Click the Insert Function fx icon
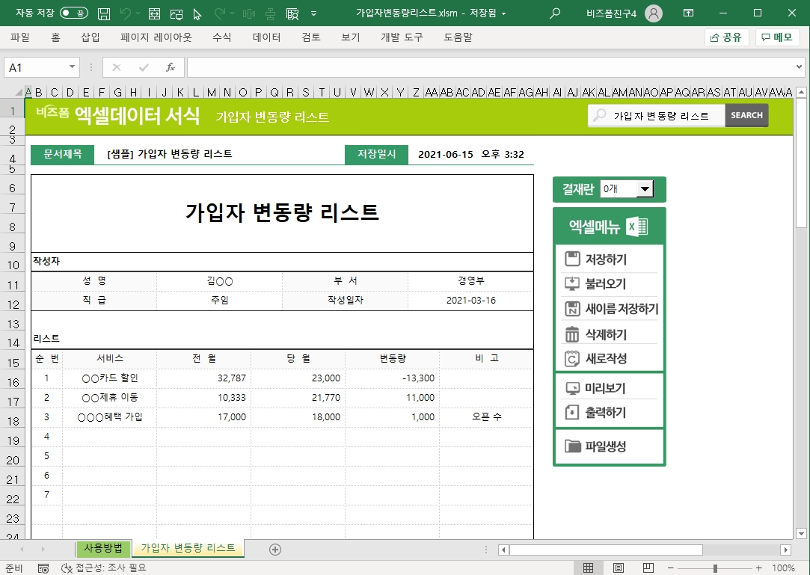Image resolution: width=810 pixels, height=575 pixels. (171, 67)
